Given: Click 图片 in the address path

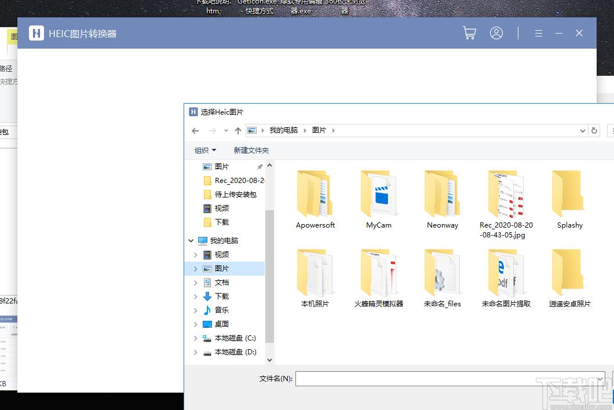Looking at the screenshot, I should pyautogui.click(x=319, y=130).
